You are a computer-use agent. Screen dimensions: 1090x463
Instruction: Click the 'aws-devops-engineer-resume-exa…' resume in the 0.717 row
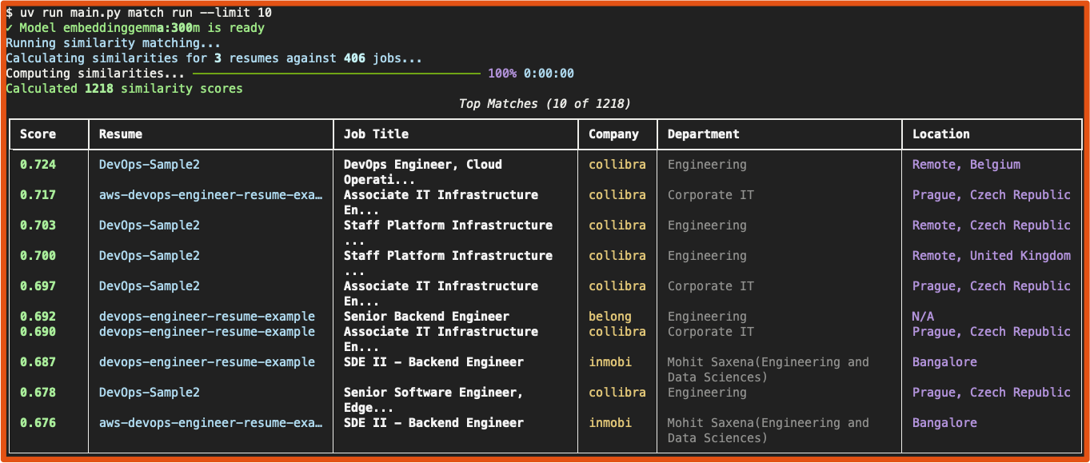[x=211, y=195]
